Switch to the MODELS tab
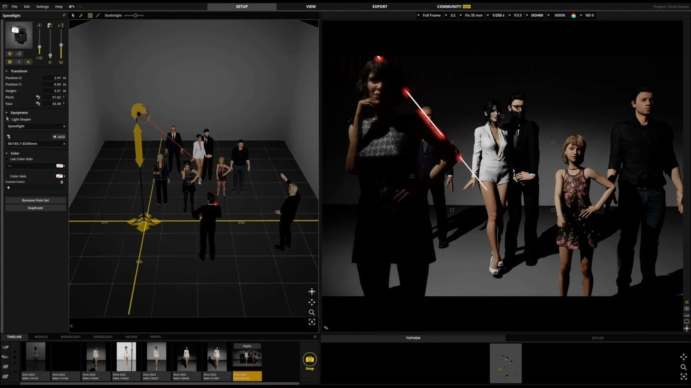691x388 pixels. click(x=41, y=337)
